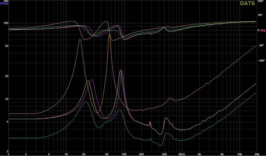Viewport: 266px width, 156px height.
Task: Click the -90° phase scale label
Action: [x=261, y=45]
